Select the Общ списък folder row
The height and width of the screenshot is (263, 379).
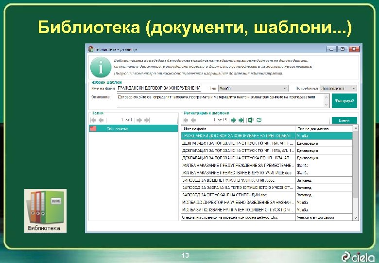click(134, 129)
